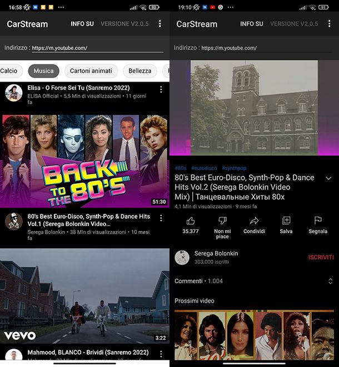The width and height of the screenshot is (339, 367).
Task: Play the vevo cyclists video thumbnail
Action: [84, 296]
